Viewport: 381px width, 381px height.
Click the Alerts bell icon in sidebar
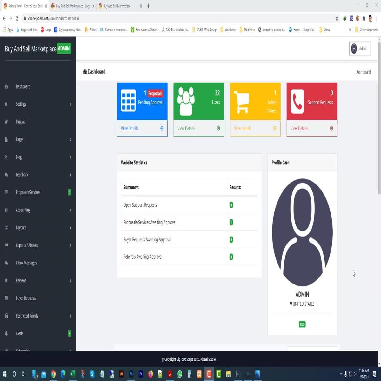[6, 333]
